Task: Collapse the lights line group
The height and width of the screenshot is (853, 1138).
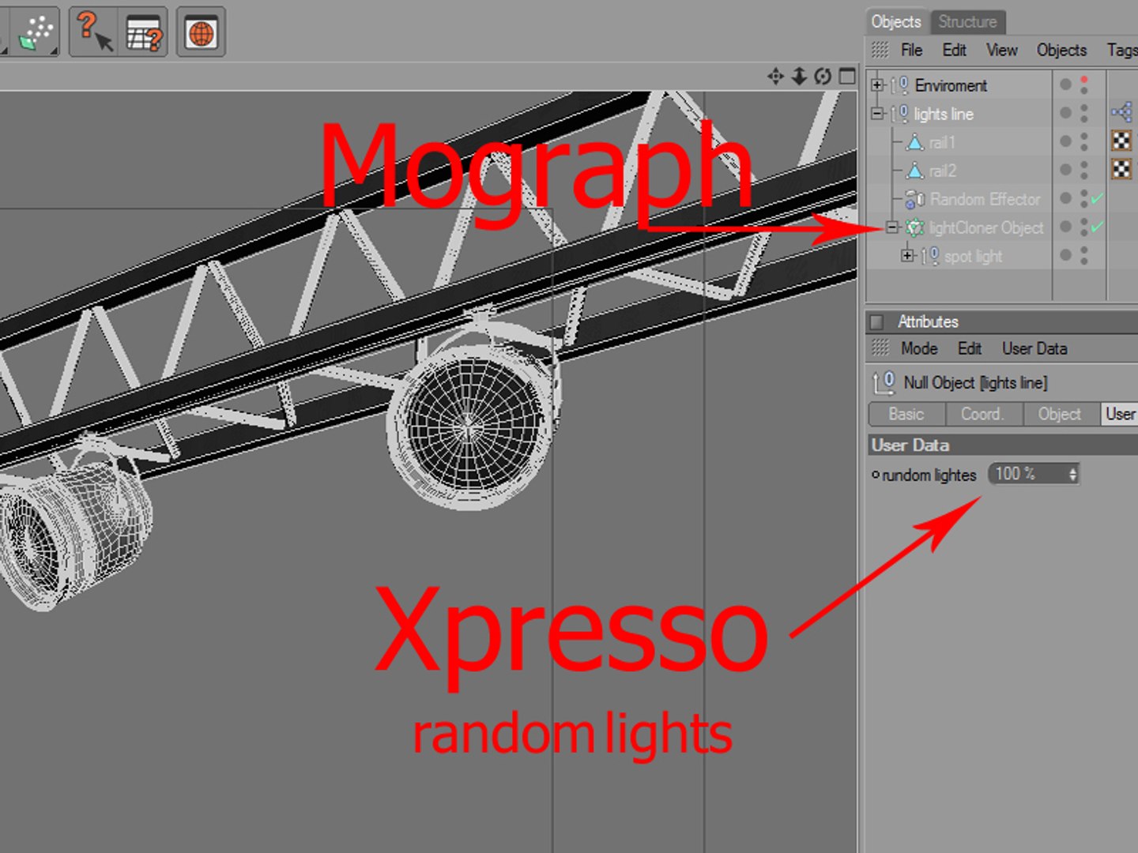Action: coord(877,113)
